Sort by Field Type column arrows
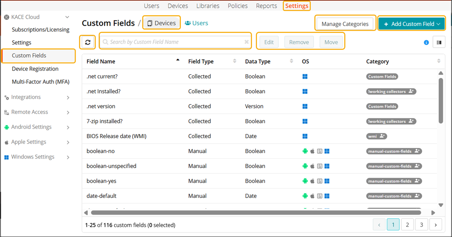The width and height of the screenshot is (452, 237). (x=234, y=61)
